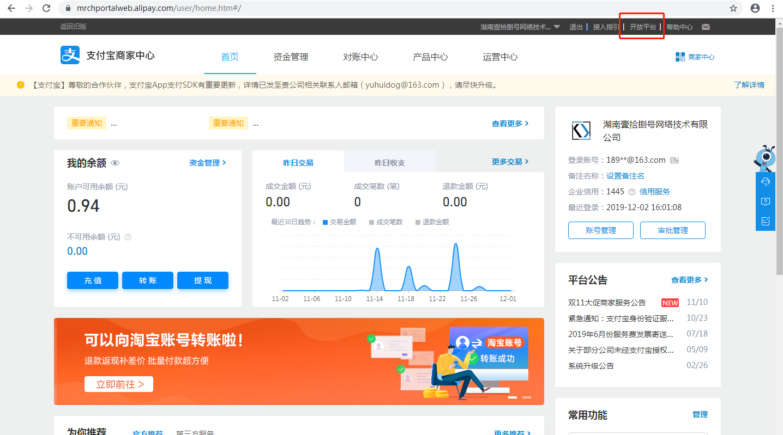This screenshot has width=783, height=435.
Task: Click 退出 to log out
Action: point(576,27)
